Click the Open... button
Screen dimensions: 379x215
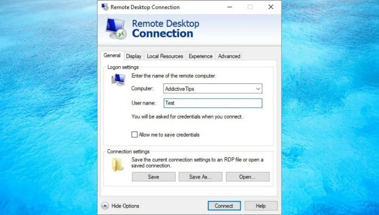[x=247, y=177]
